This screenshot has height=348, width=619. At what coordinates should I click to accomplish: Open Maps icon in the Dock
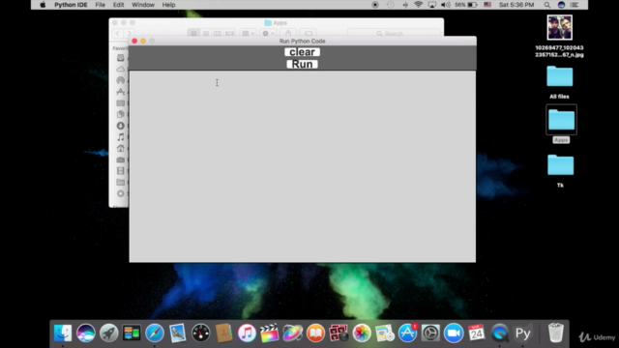[x=385, y=333]
